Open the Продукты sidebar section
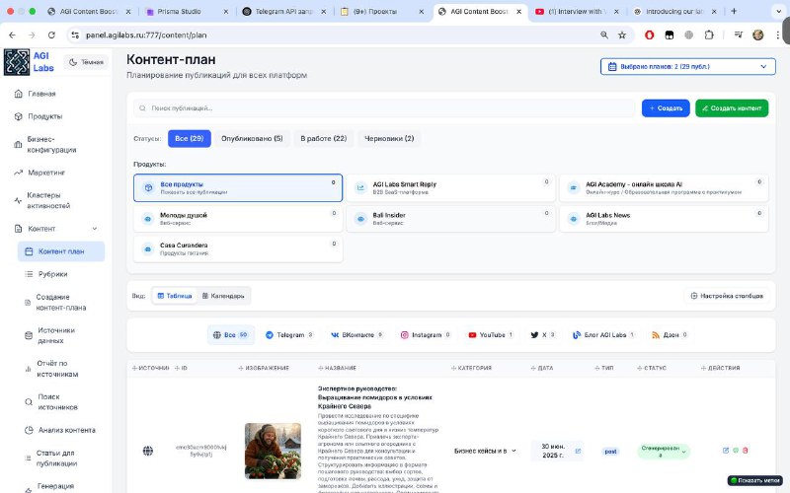790x493 pixels. (x=44, y=116)
